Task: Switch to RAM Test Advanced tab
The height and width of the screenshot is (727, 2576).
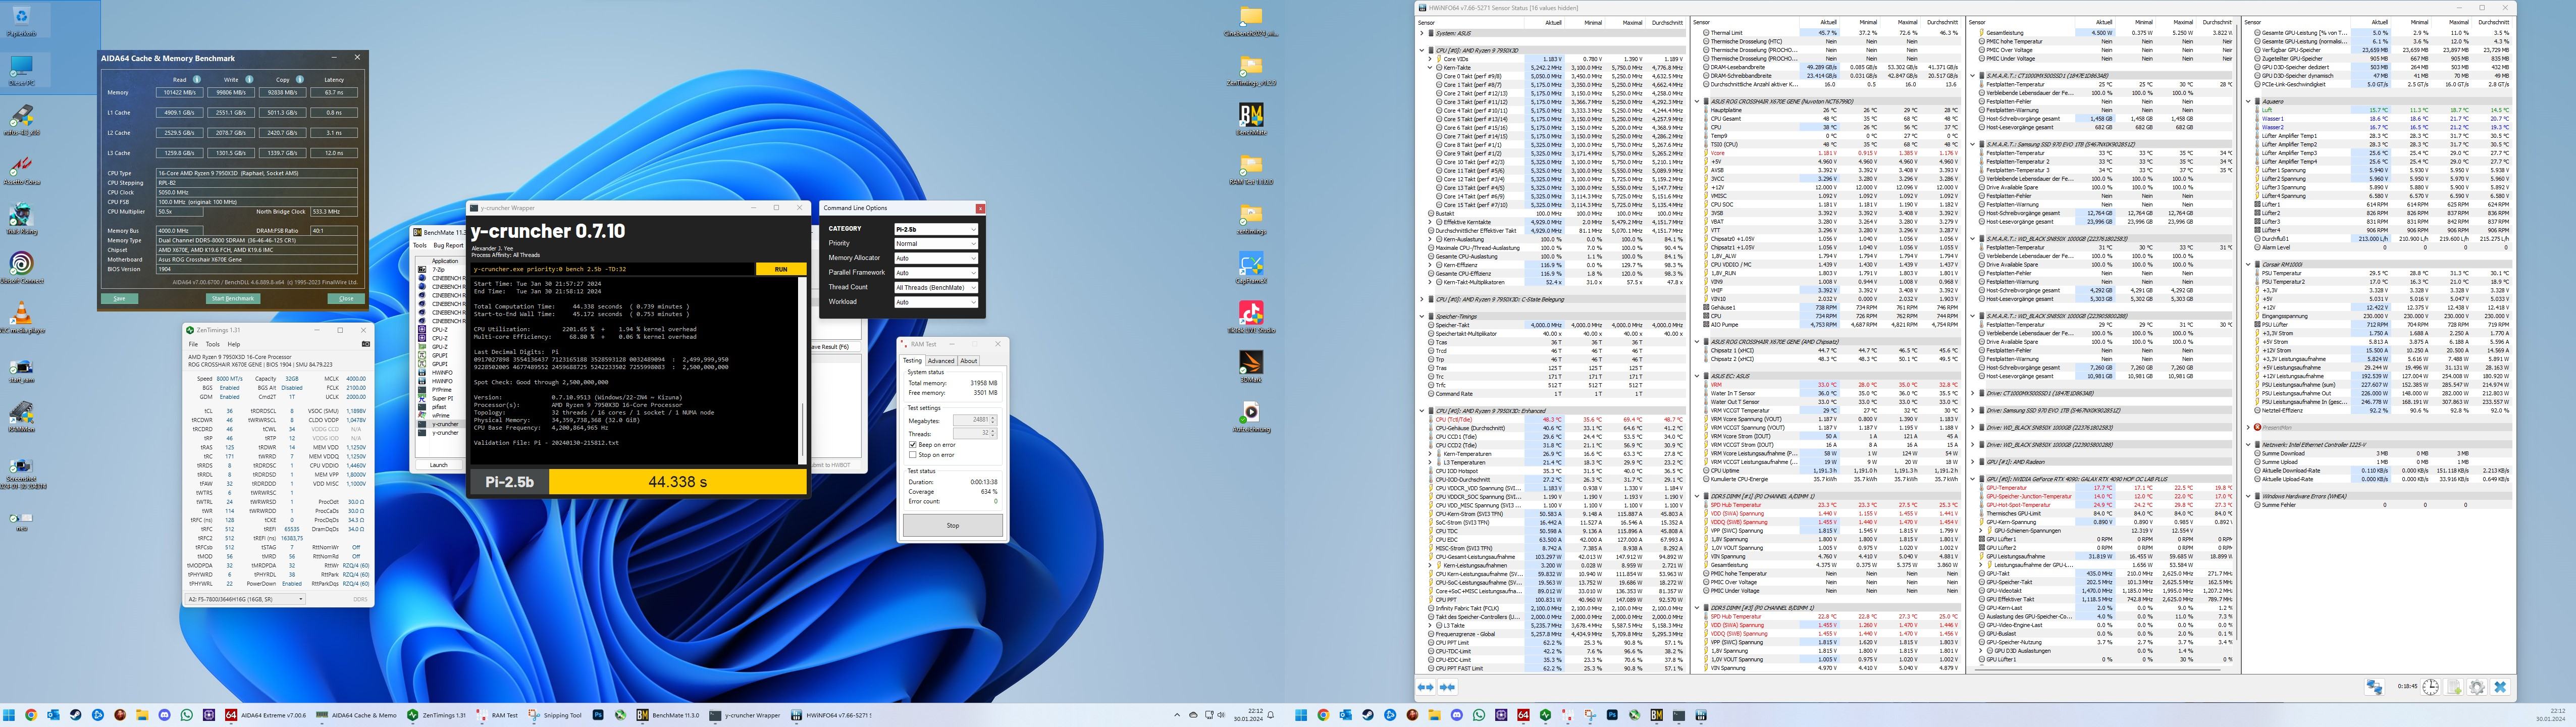Action: [940, 361]
